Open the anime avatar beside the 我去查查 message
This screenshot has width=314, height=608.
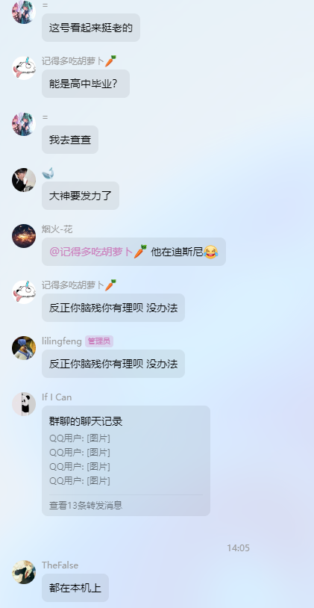[24, 124]
